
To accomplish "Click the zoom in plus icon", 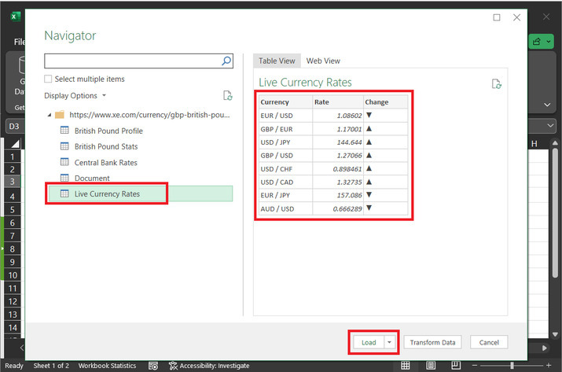I will (549, 366).
